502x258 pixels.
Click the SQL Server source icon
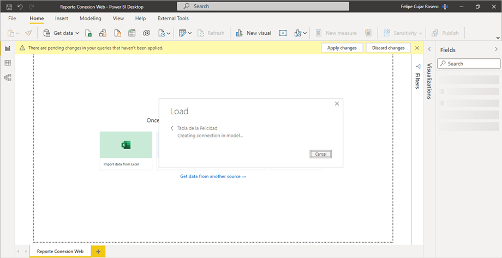[x=118, y=33]
